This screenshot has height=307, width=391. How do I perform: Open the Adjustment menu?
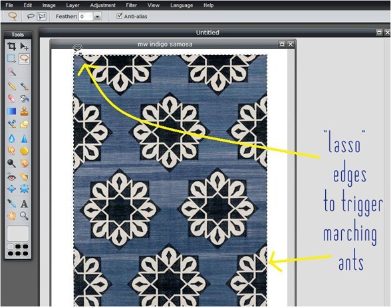102,5
